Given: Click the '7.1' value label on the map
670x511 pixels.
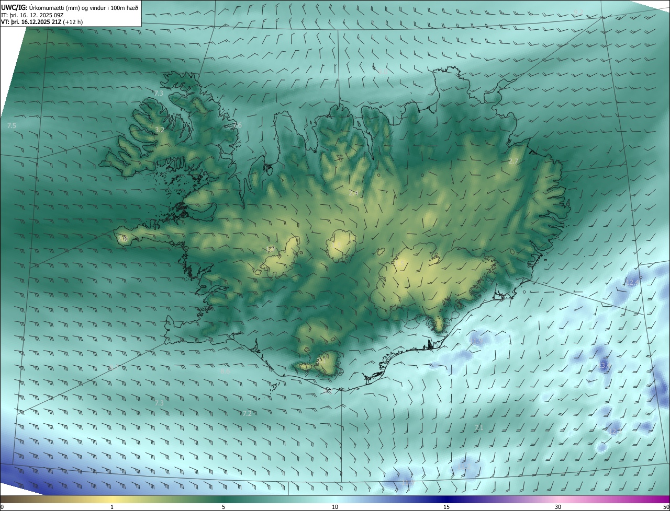Looking at the screenshot, I should click(478, 428).
